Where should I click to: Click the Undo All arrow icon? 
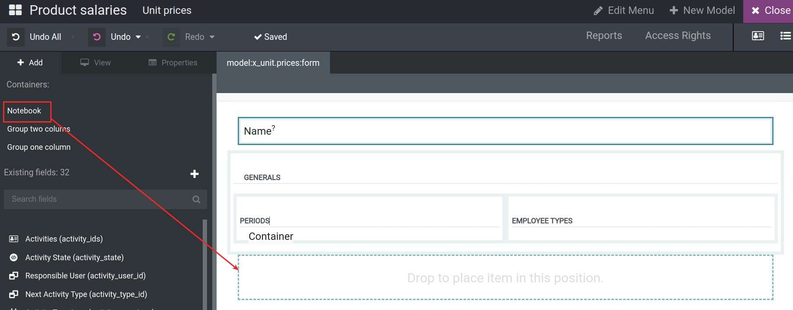tap(16, 37)
